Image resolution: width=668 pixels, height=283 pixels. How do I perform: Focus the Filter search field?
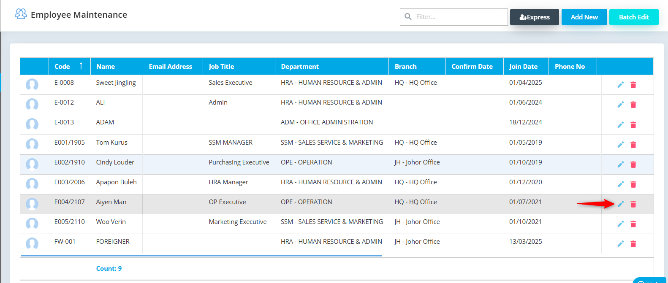[454, 17]
